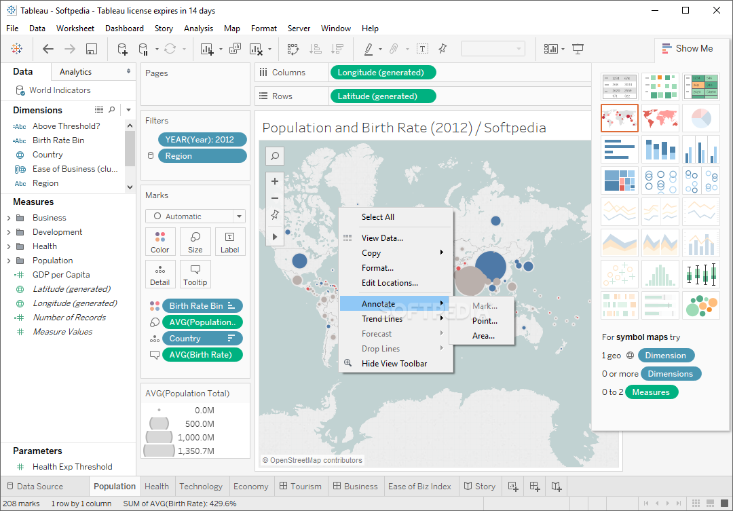Click the find field search icon in Dimensions
733x511 pixels.
(x=112, y=110)
